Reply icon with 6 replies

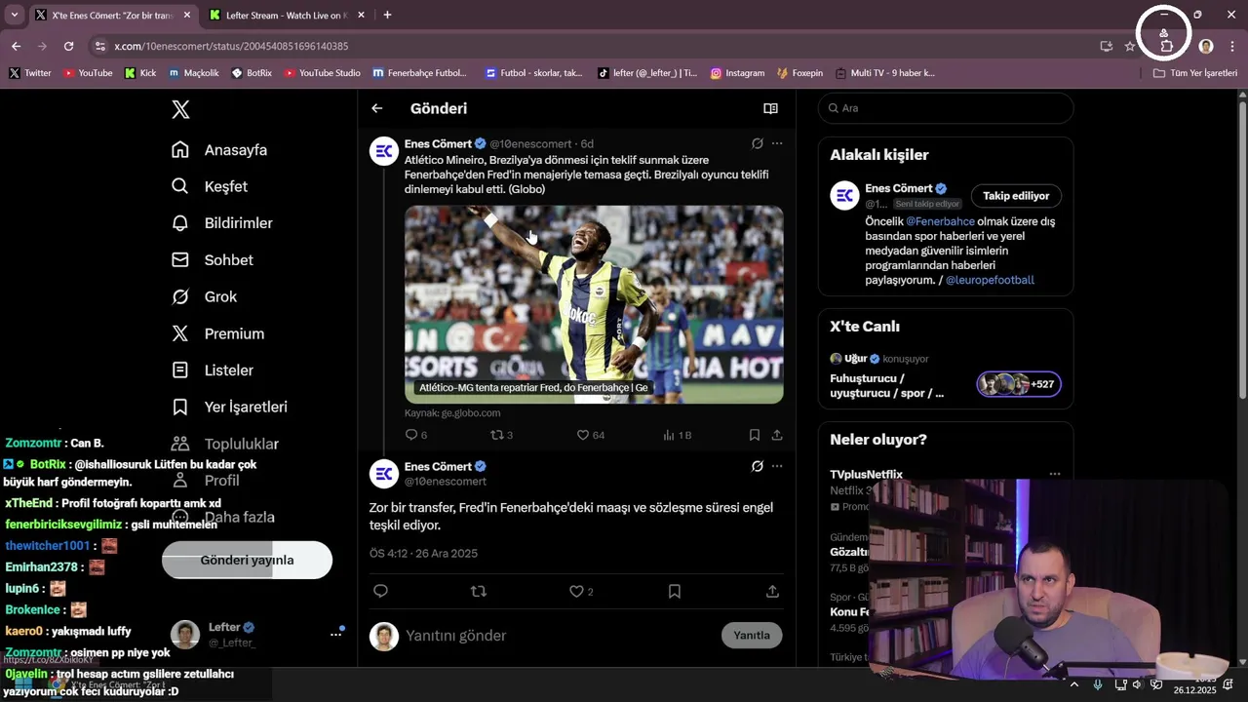click(416, 435)
